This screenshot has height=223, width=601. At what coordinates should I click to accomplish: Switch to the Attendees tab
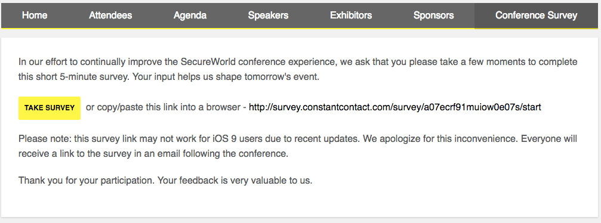110,16
